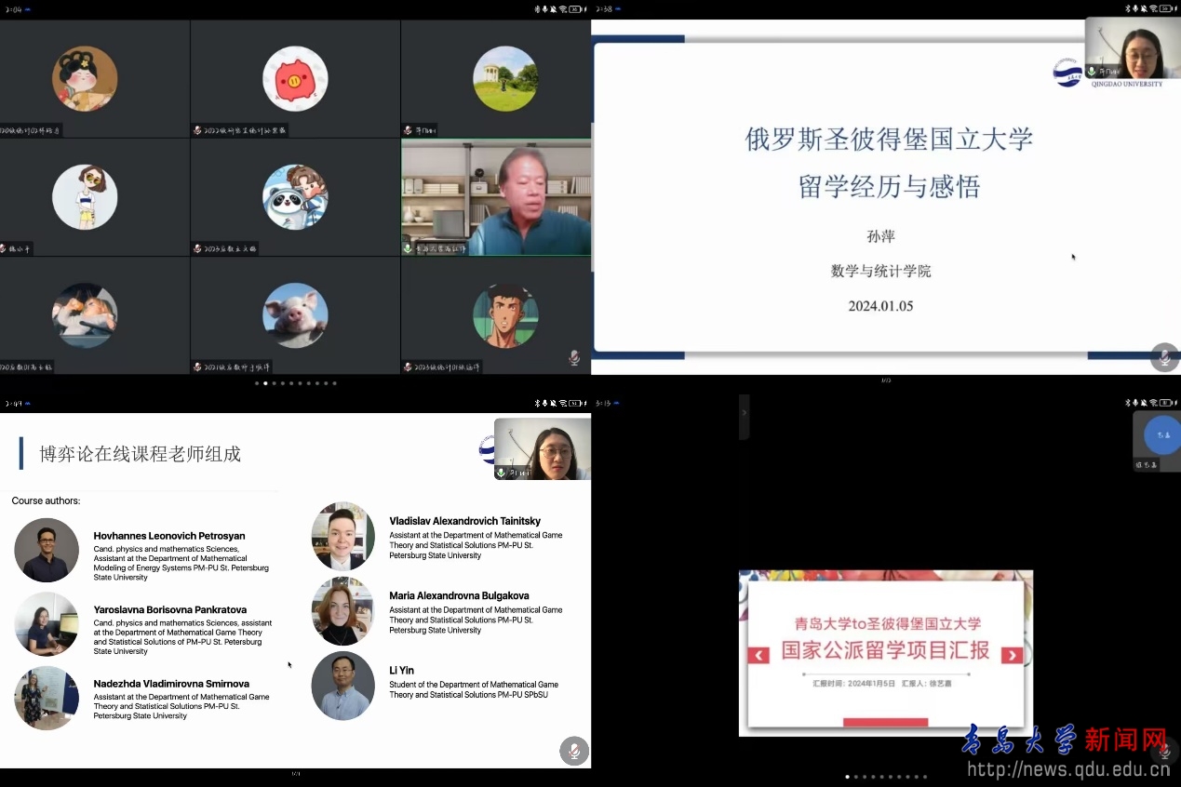
Task: Open news.qdu.edu.cn watermark link
Action: [x=1067, y=768]
